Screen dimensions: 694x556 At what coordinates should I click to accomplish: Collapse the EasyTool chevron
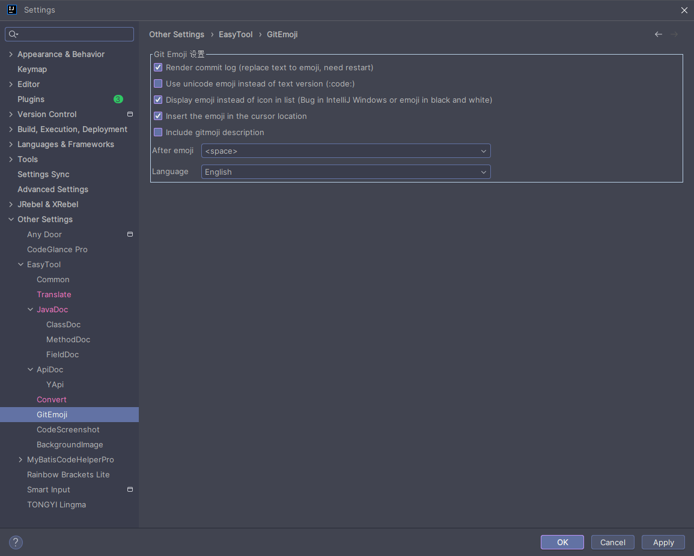coord(21,265)
